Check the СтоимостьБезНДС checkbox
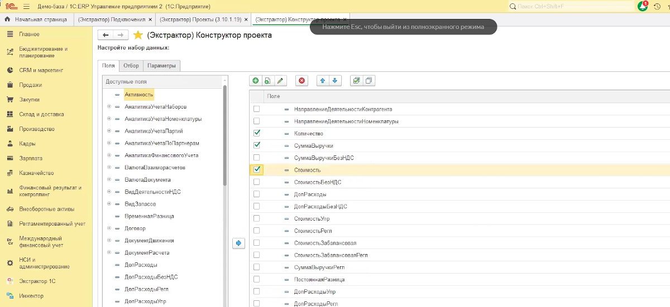 [x=257, y=182]
